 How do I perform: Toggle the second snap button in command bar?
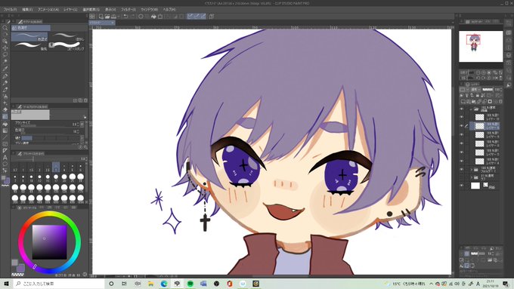[197, 17]
